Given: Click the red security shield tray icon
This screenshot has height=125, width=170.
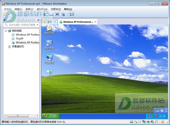Looking at the screenshot, I should 156,116.
